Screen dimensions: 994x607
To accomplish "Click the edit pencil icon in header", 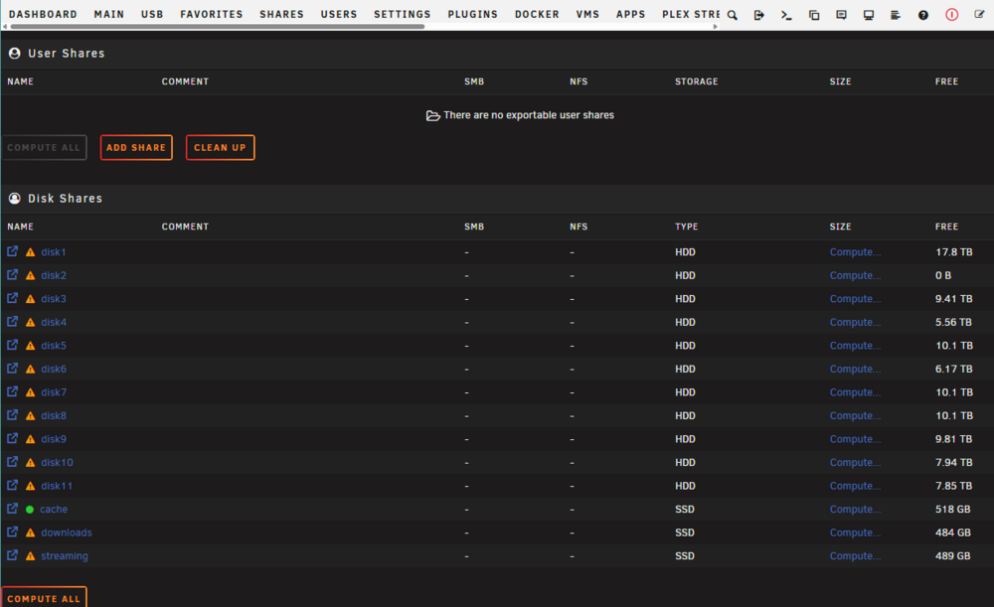I will (979, 14).
